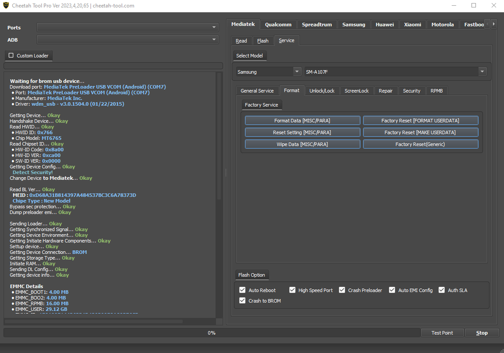
Task: Click the Flash Option header
Action: click(252, 275)
